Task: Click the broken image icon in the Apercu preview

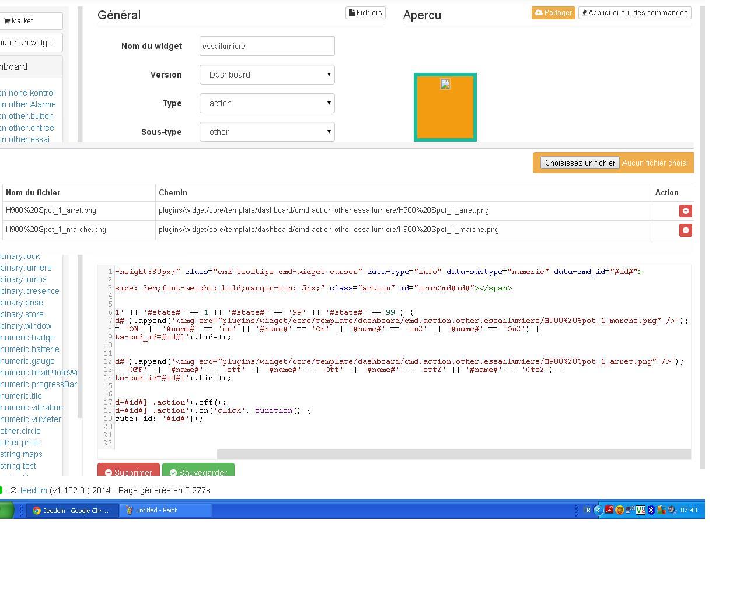Action: [445, 84]
